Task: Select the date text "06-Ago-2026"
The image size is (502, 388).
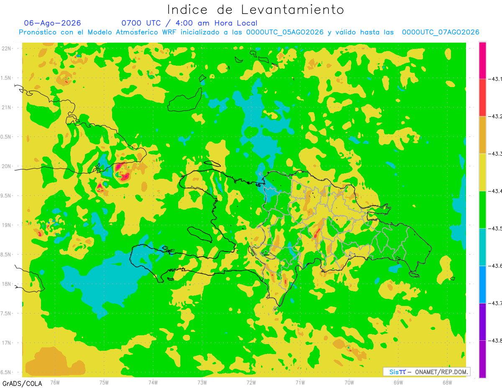Action: tap(53, 23)
